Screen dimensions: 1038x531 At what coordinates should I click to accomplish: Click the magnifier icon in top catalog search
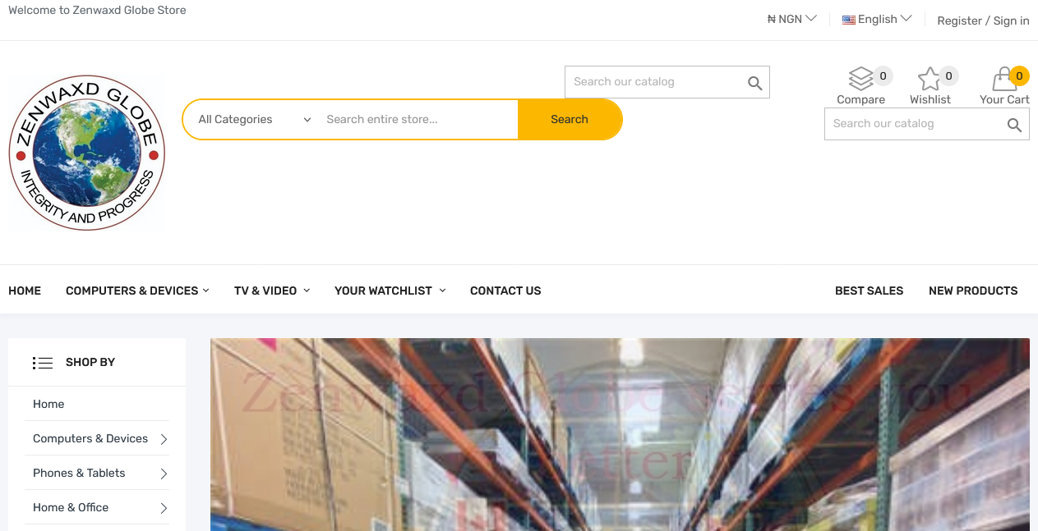click(754, 83)
